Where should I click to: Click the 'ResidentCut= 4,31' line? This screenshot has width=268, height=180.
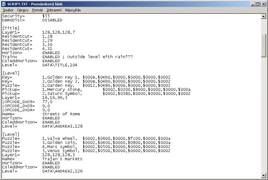pyautogui.click(x=27, y=49)
